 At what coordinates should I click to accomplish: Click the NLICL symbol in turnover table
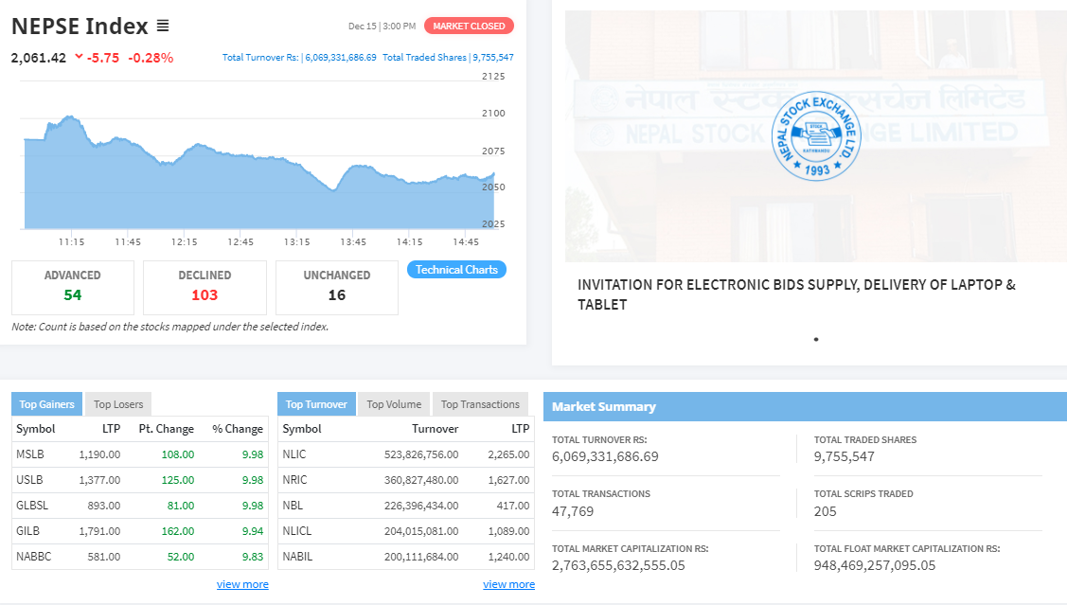point(296,531)
